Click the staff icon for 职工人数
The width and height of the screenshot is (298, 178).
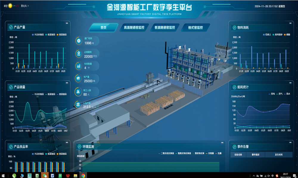(78, 92)
